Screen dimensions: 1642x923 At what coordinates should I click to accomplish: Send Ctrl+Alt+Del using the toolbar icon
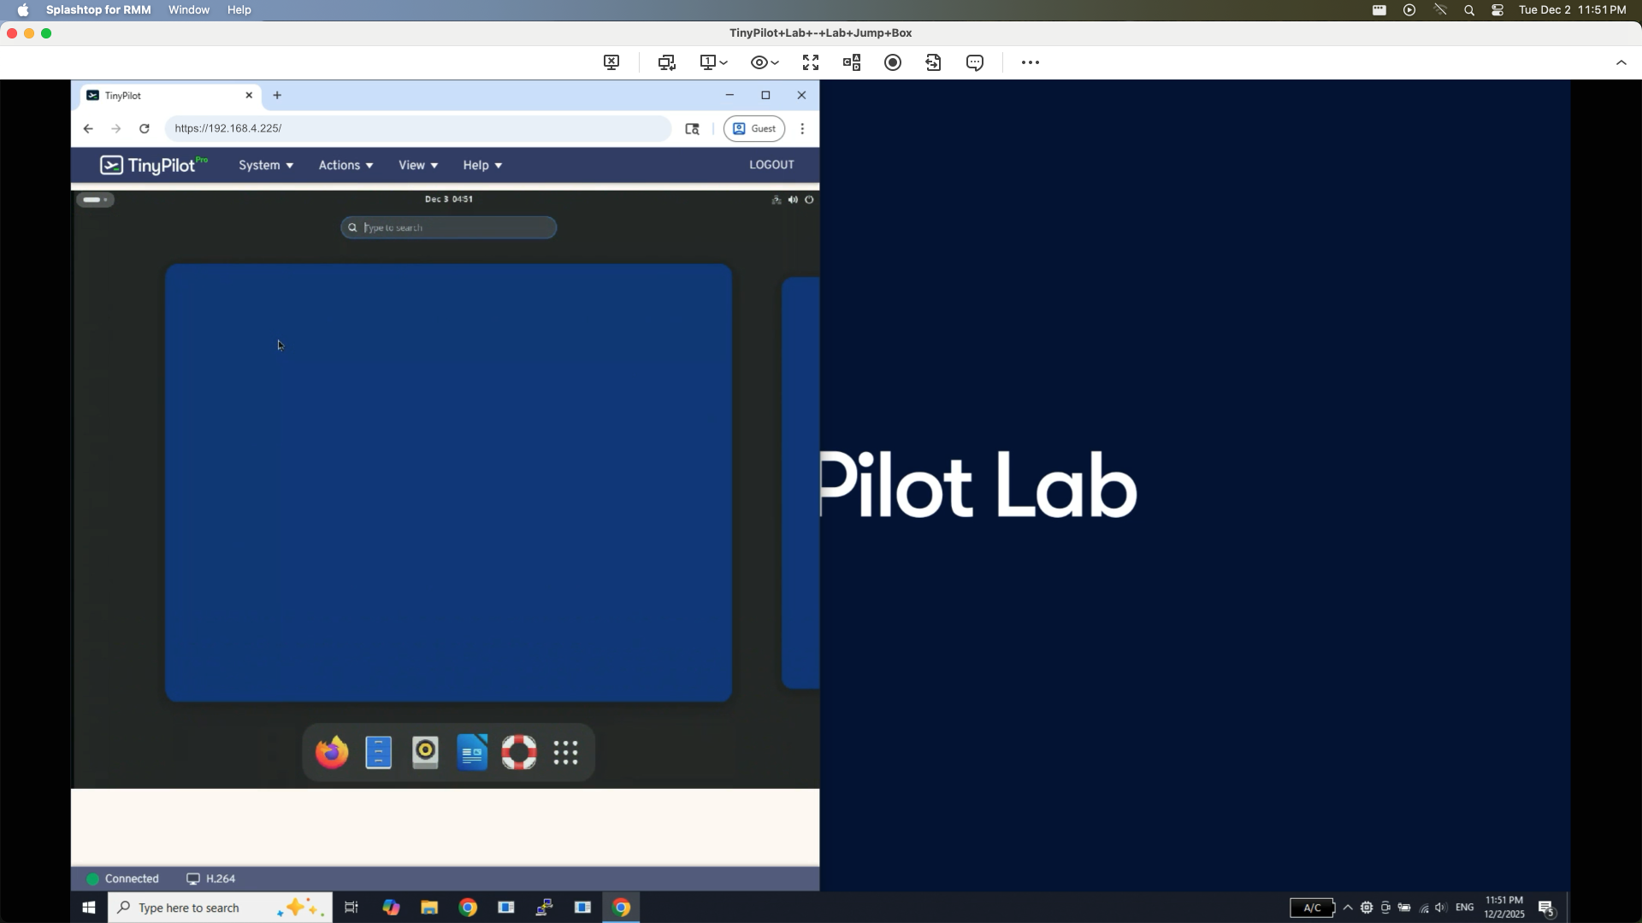tap(852, 62)
